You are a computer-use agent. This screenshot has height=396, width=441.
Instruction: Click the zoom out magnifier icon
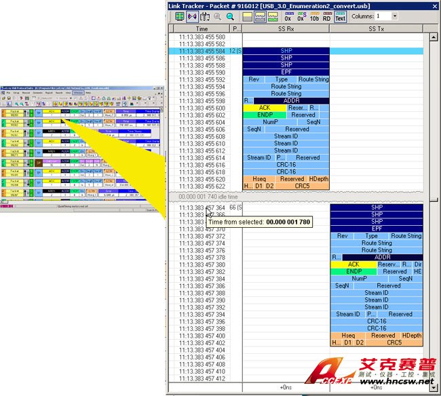tap(231, 17)
